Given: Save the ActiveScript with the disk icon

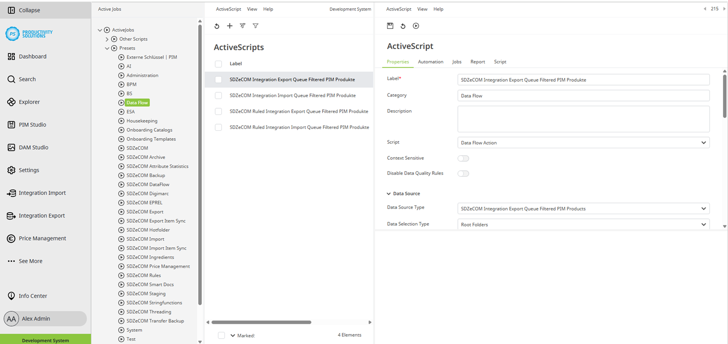Looking at the screenshot, I should pyautogui.click(x=390, y=26).
